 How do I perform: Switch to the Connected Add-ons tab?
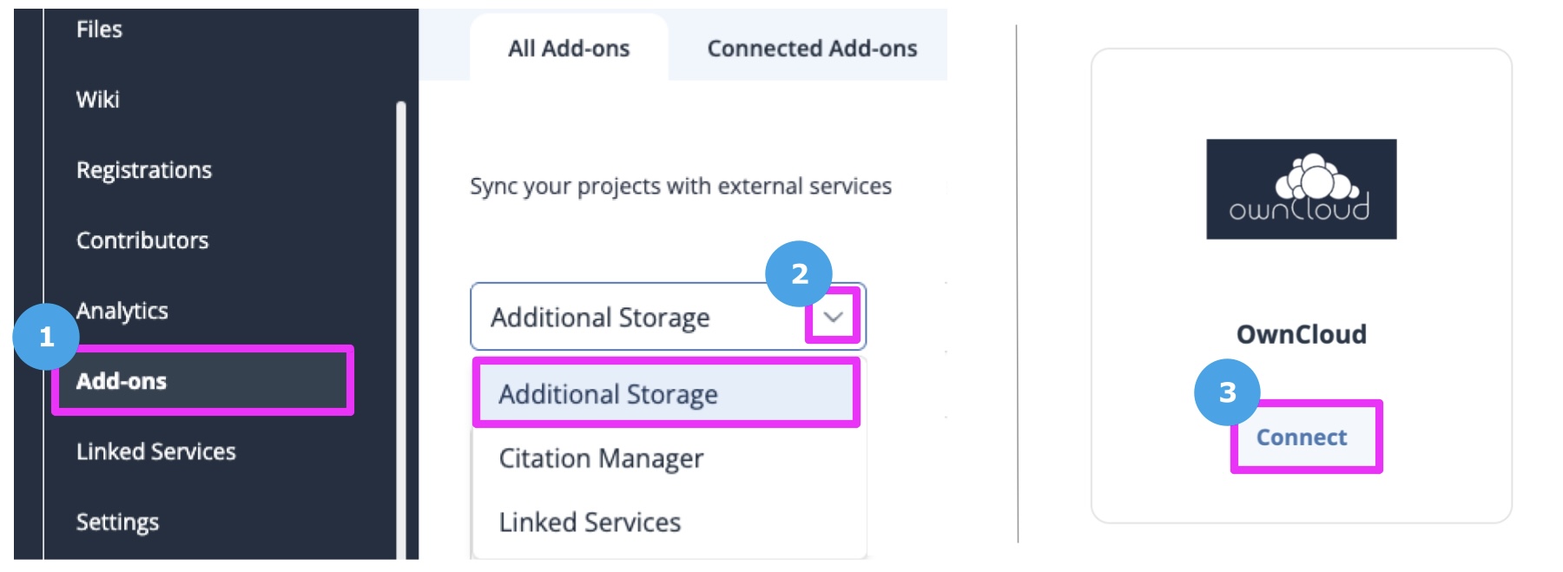(812, 49)
